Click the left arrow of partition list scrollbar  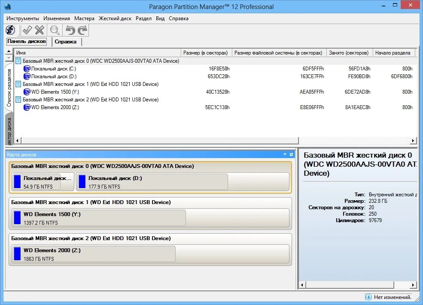[x=18, y=140]
